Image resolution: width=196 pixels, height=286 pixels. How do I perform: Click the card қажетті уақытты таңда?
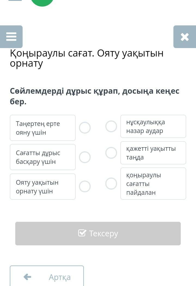[153, 153]
